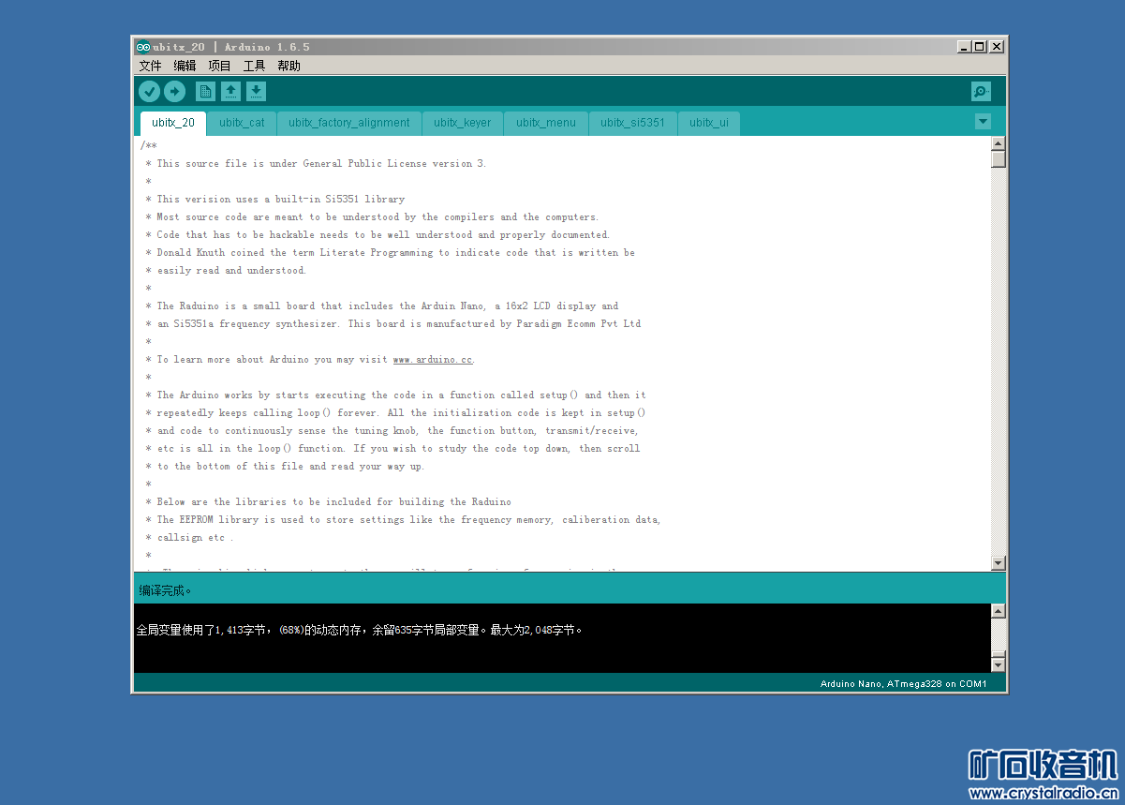Click the editor vertical scrollbar thumb

coord(999,158)
